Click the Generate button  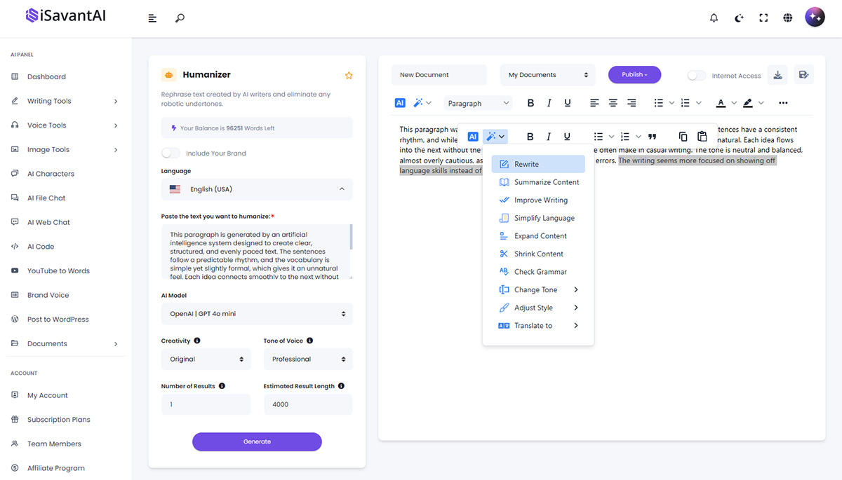click(257, 441)
